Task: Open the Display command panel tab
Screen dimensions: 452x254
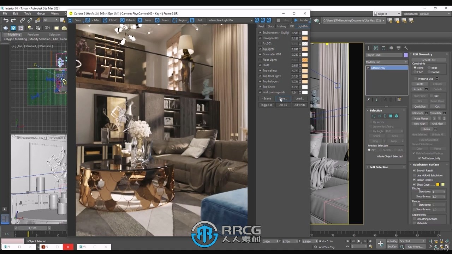Action: (x=398, y=48)
